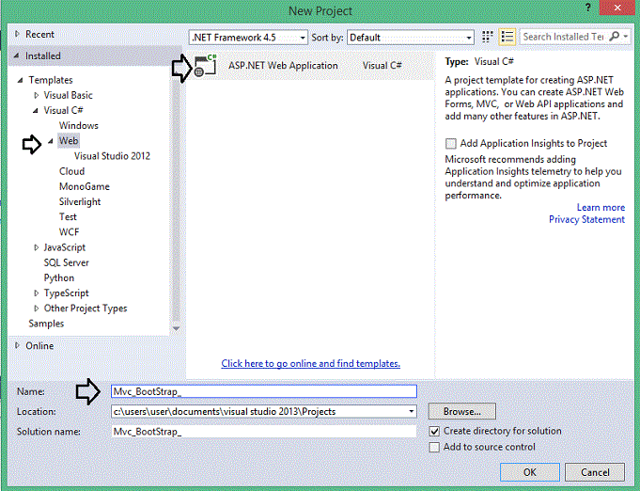The height and width of the screenshot is (491, 640).
Task: Collapse the Visual C# node
Action: click(x=36, y=110)
